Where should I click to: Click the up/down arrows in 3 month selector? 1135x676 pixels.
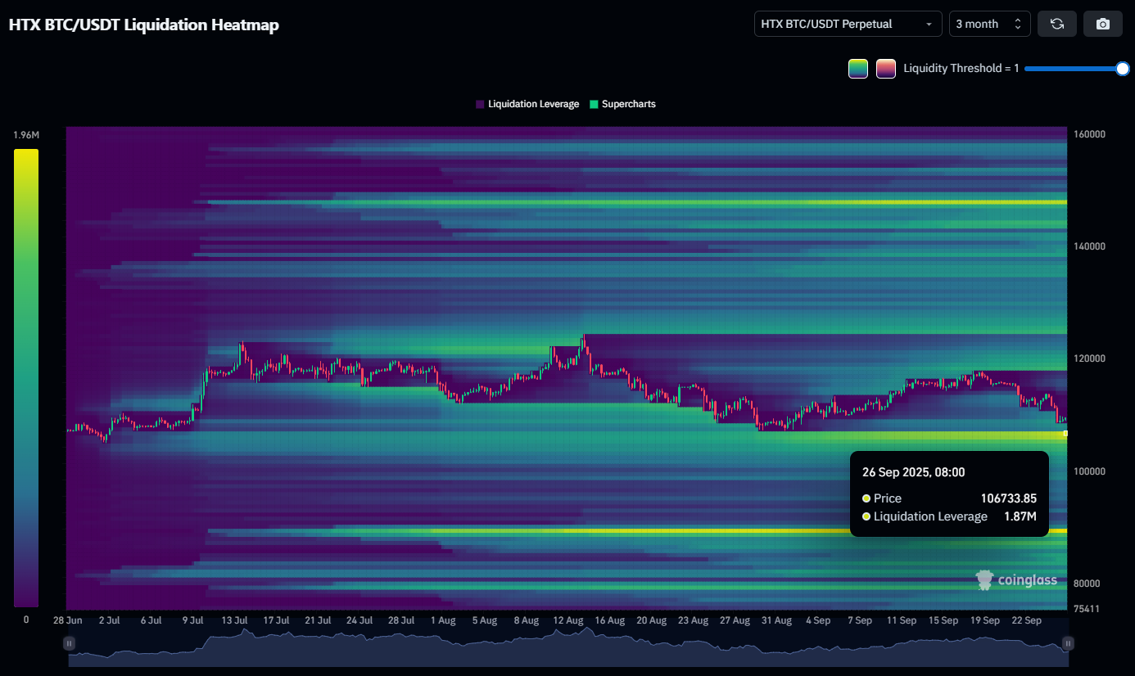pos(1017,24)
